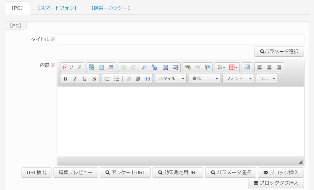Image resolution: width=314 pixels, height=190 pixels.
Task: Click the Underline icon
Action: [x=85, y=79]
